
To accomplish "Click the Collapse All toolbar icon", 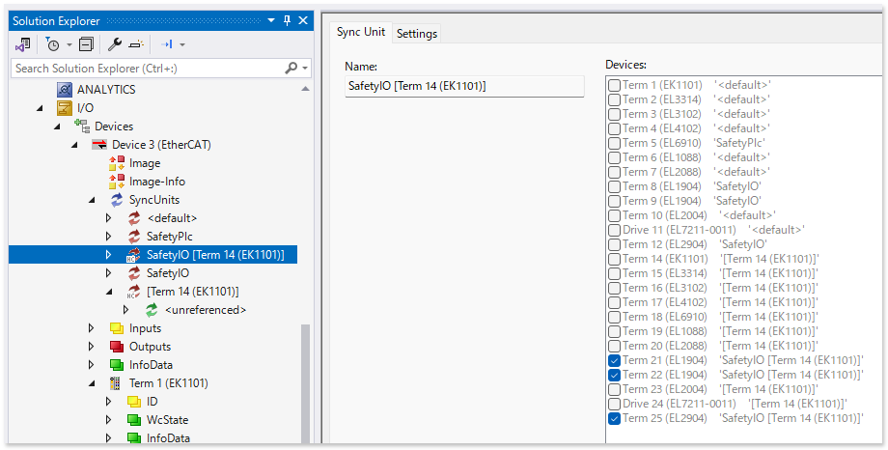I will 86,44.
